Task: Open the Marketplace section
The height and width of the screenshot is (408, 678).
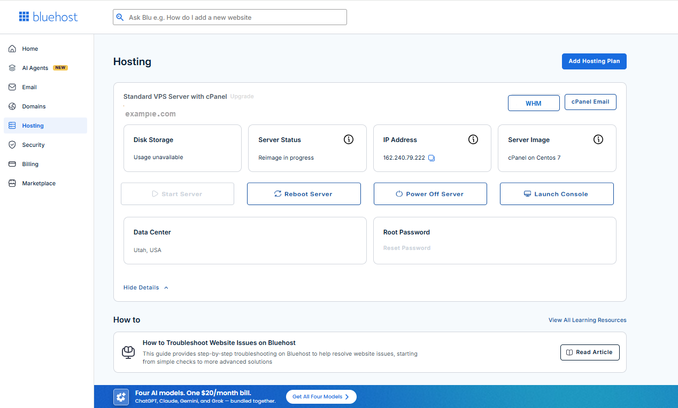Action: tap(45, 183)
